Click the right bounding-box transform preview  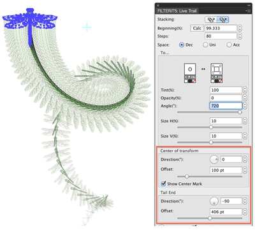[217, 73]
